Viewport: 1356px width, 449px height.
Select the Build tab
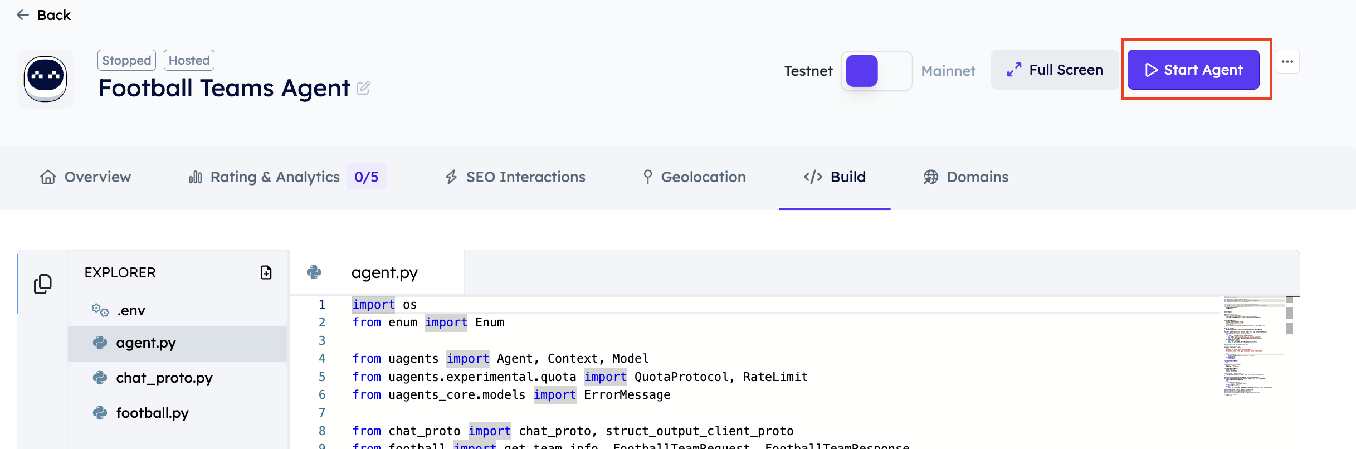pyautogui.click(x=835, y=177)
